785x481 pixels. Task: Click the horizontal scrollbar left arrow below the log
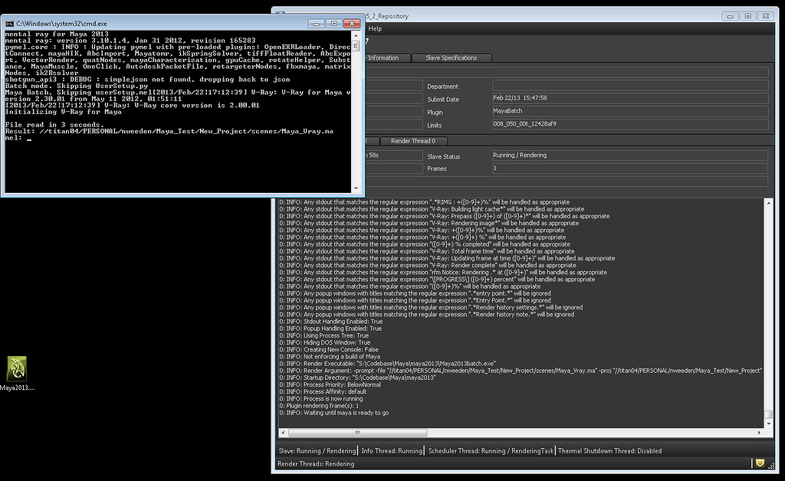280,433
